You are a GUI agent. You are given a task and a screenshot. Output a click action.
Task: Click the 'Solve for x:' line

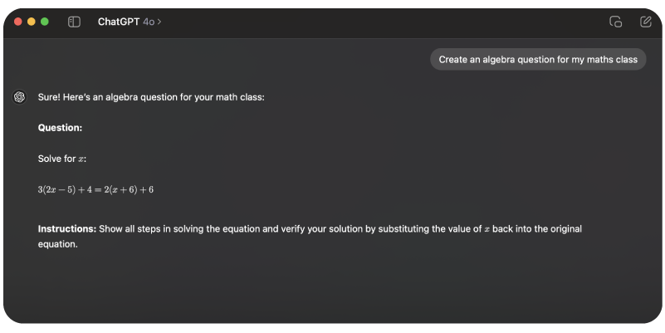click(x=62, y=159)
